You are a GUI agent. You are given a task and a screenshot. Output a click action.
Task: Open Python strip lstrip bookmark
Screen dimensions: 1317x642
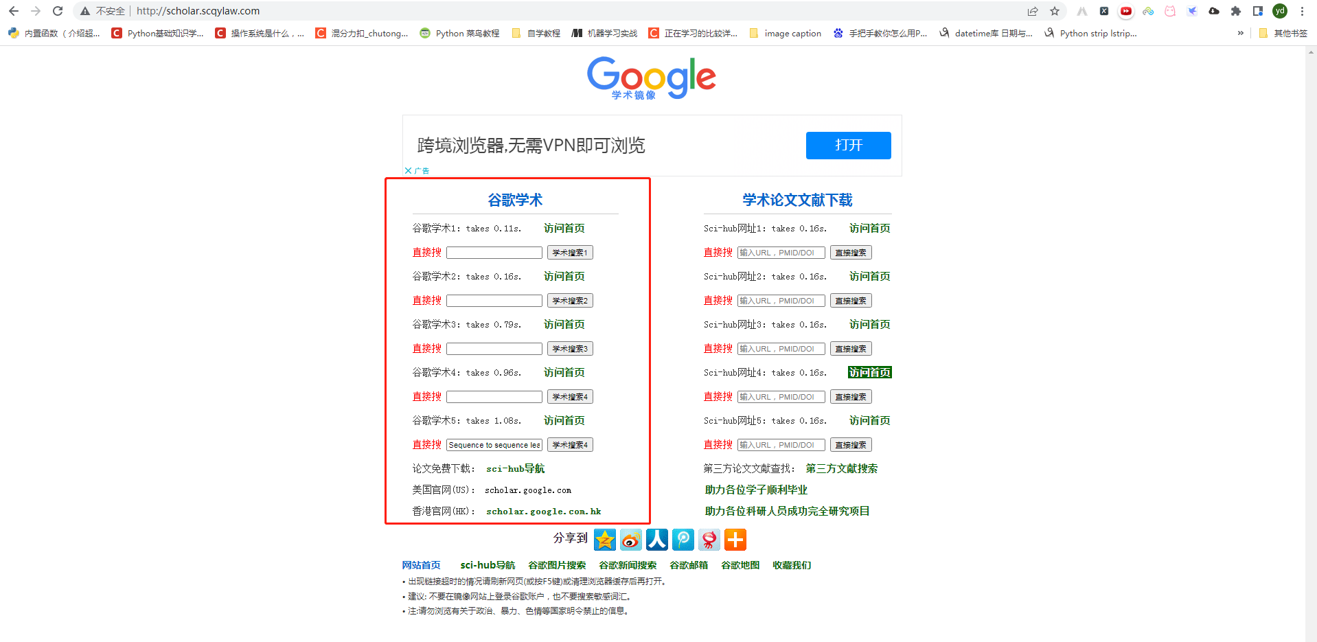(1090, 33)
